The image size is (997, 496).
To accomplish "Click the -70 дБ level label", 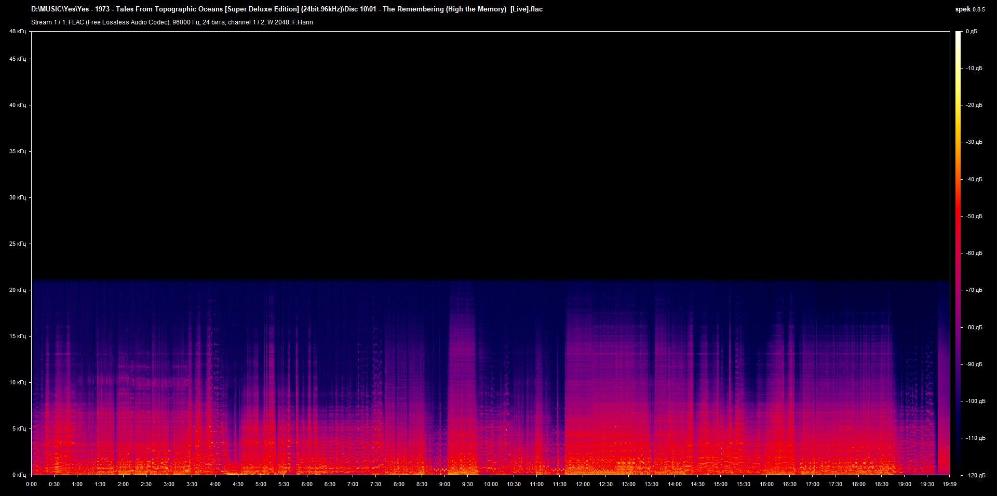I will click(974, 290).
